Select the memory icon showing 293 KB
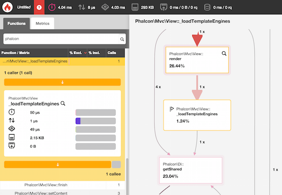282x195 pixels. [x=135, y=7]
